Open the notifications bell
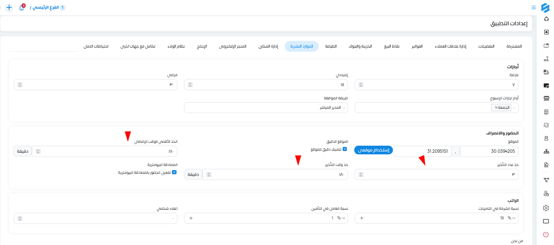Screen dimensions: 554x245 tap(22, 7)
